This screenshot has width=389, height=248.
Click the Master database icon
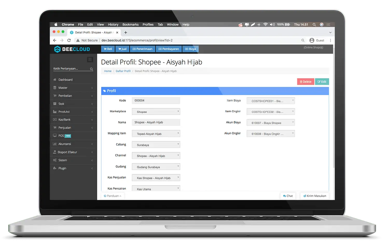[55, 88]
